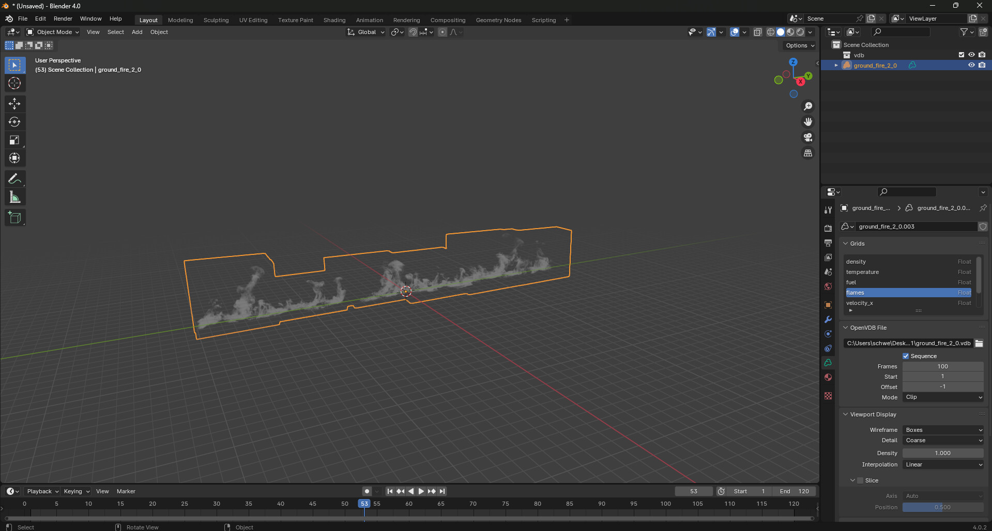
Task: Open the Render properties tab
Action: (x=828, y=228)
